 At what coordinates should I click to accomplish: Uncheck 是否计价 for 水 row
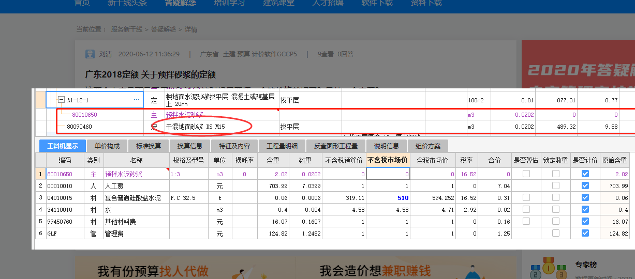pyautogui.click(x=585, y=210)
